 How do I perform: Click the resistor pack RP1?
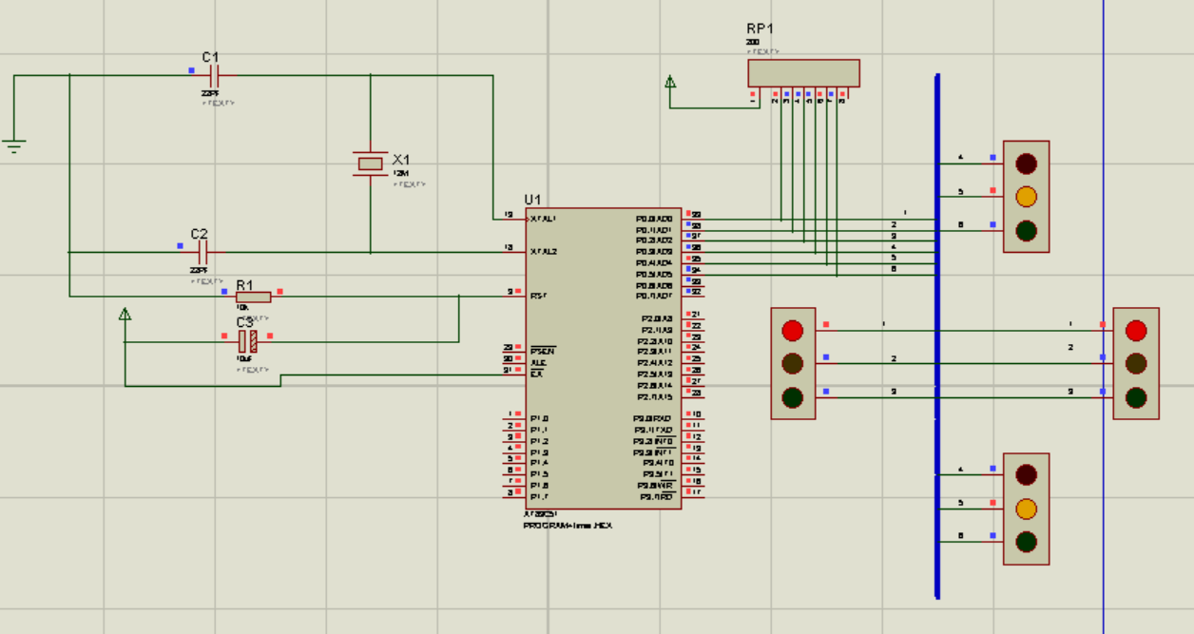pos(802,71)
